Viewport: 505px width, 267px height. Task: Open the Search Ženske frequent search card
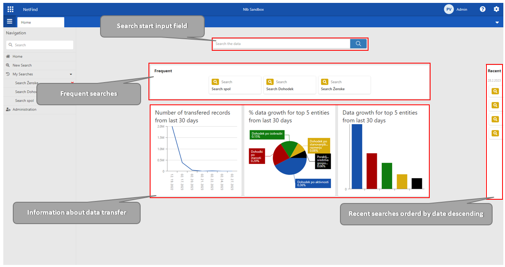pyautogui.click(x=344, y=85)
